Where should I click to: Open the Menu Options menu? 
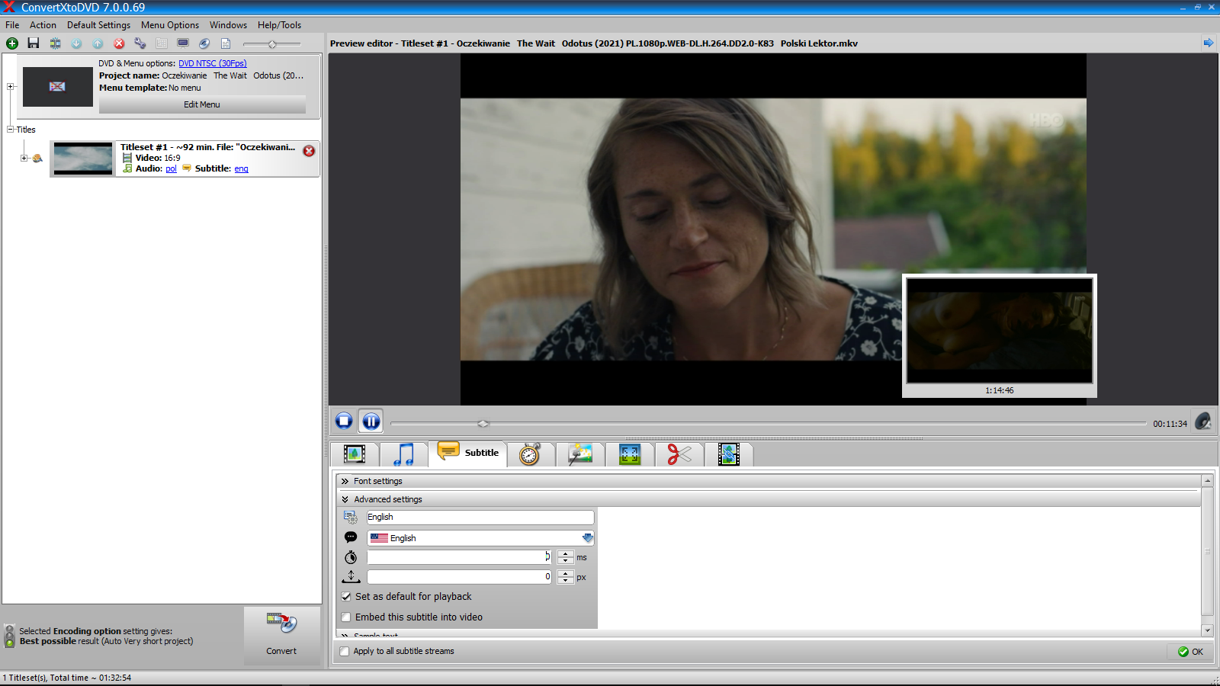coord(170,25)
